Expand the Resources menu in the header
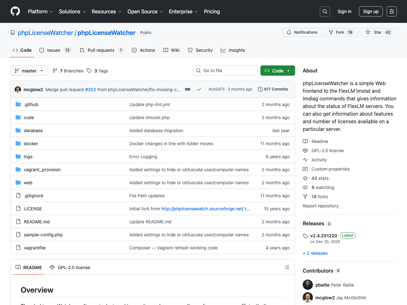 click(x=106, y=11)
